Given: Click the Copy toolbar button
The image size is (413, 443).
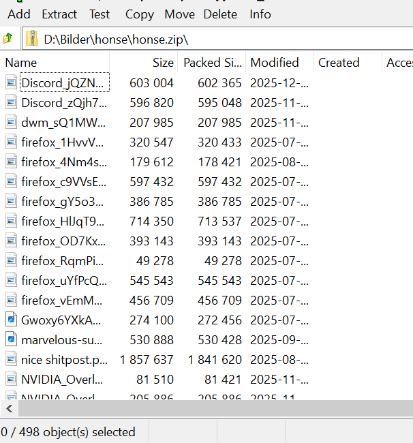Looking at the screenshot, I should click(140, 14).
